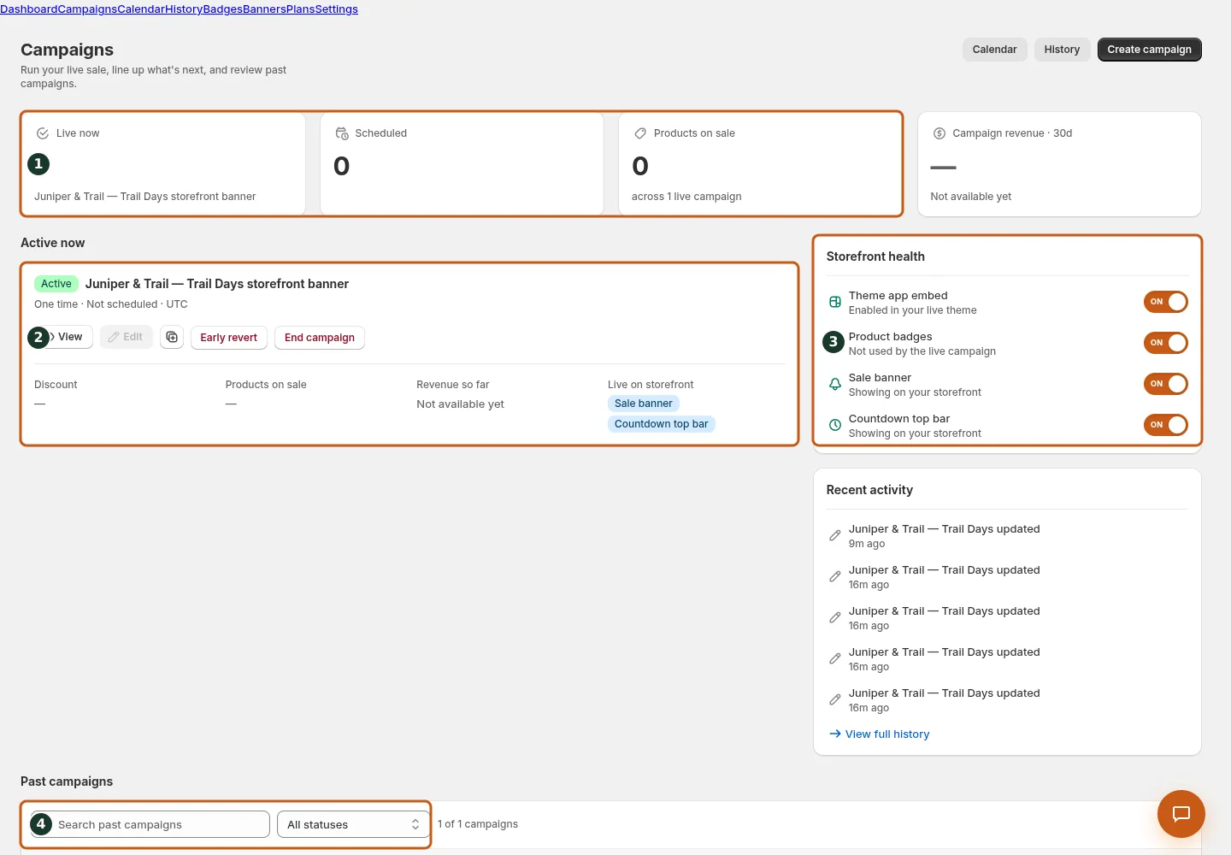The width and height of the screenshot is (1231, 855).
Task: Click the Campaign revenue dollar icon
Action: coord(939,133)
